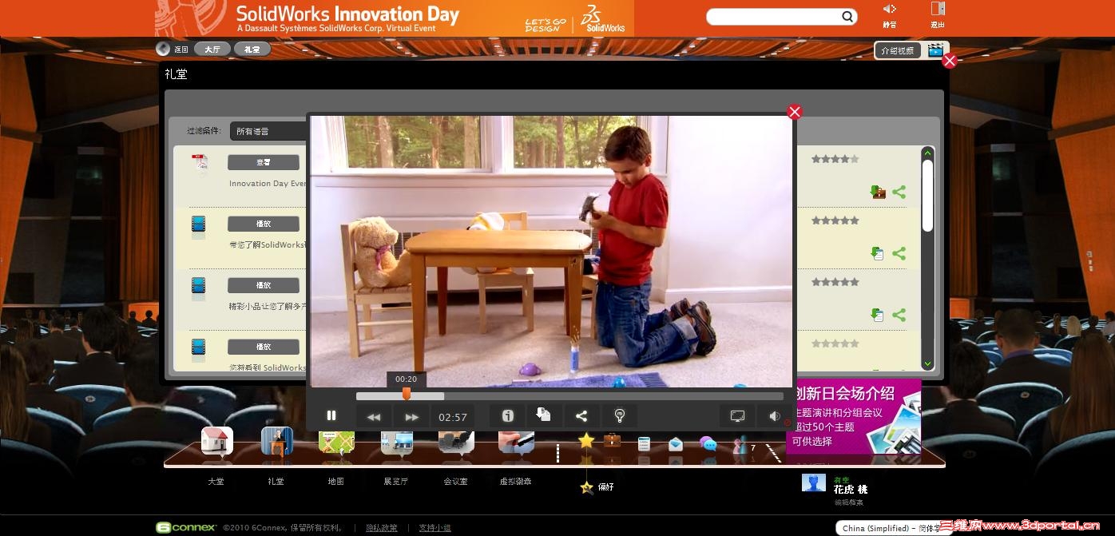The image size is (1115, 536).
Task: Pause the playing video
Action: coord(331,416)
